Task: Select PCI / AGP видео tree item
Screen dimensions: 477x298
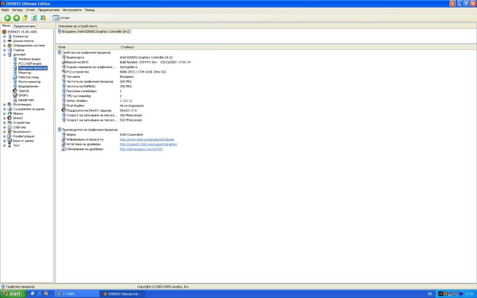Action: tap(30, 64)
